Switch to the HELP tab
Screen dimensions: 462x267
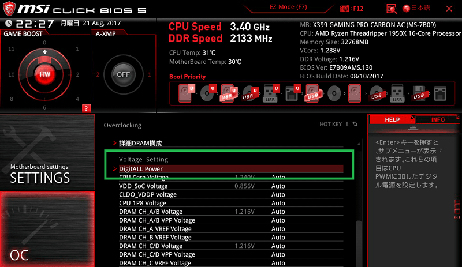392,119
